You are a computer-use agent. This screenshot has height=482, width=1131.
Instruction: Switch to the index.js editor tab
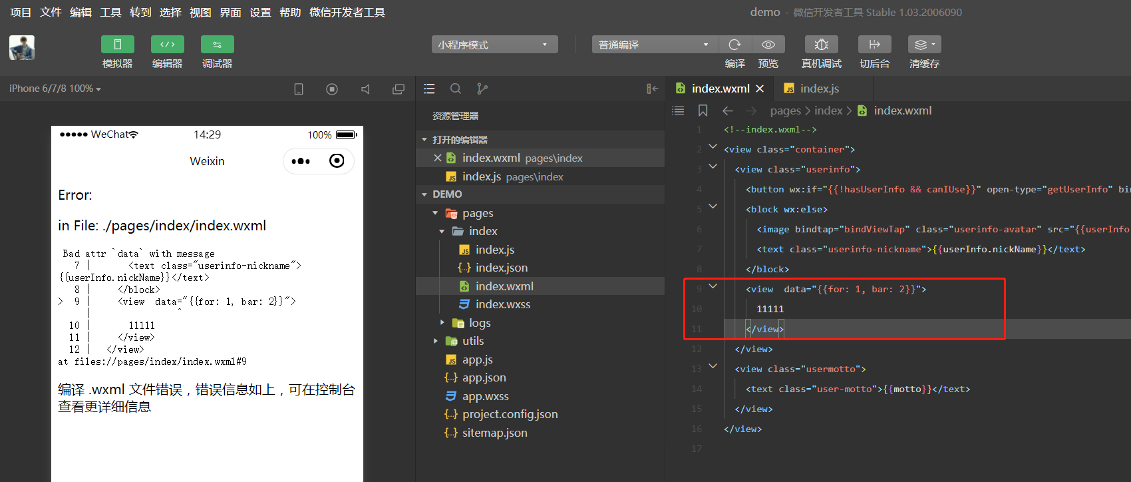click(x=819, y=89)
